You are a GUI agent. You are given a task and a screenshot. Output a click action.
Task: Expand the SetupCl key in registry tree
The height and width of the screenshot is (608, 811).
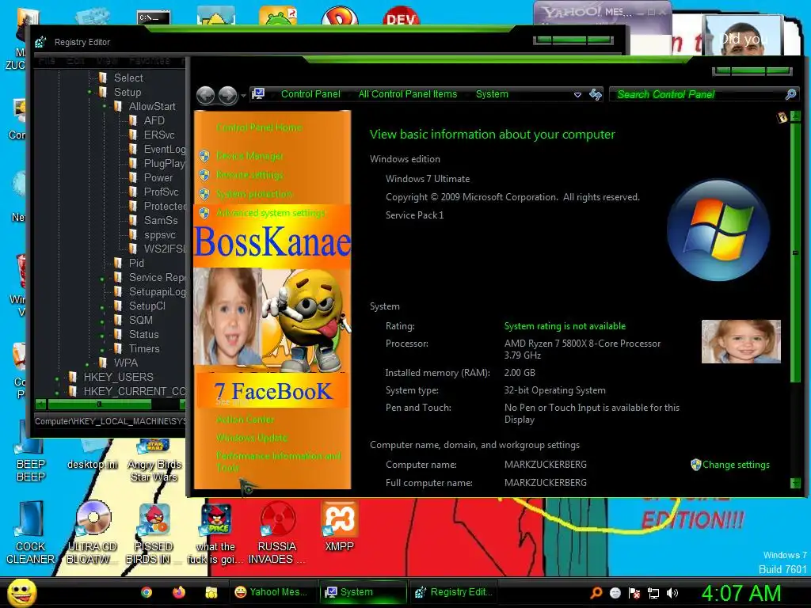[102, 306]
